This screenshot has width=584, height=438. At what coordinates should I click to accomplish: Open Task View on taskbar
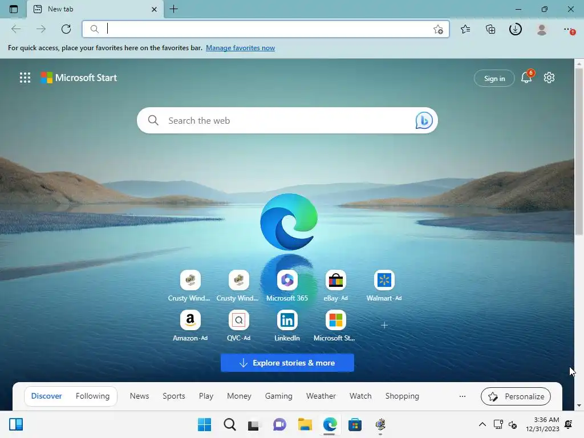254,424
